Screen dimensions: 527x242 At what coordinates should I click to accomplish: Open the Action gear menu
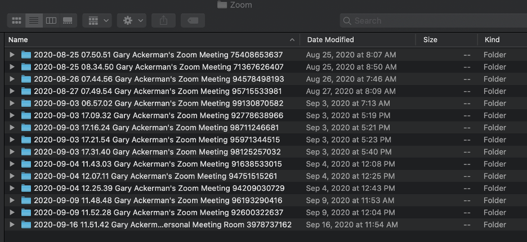pyautogui.click(x=131, y=20)
